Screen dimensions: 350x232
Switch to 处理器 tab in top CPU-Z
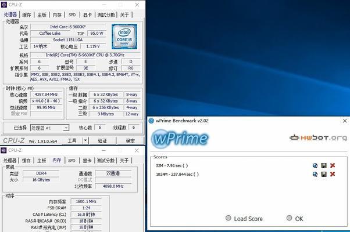click(10, 14)
